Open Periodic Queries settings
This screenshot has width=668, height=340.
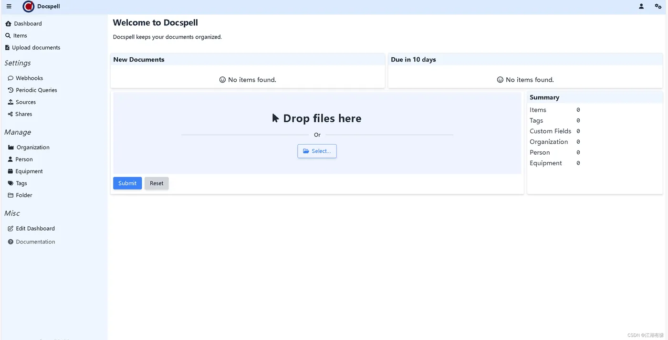coord(36,90)
